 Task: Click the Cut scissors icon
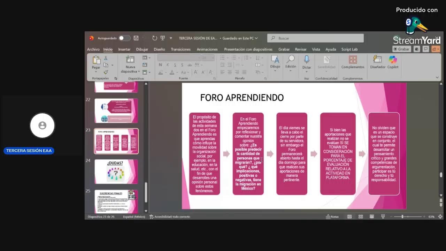(106, 58)
